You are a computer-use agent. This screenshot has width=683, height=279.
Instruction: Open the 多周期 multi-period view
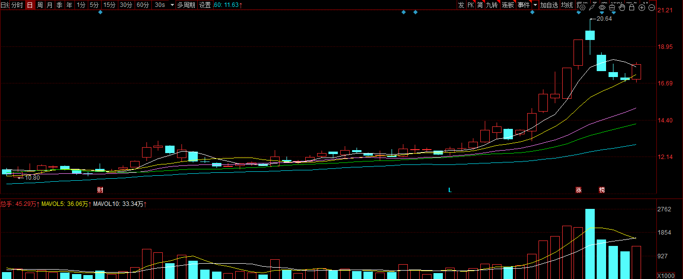tap(186, 5)
